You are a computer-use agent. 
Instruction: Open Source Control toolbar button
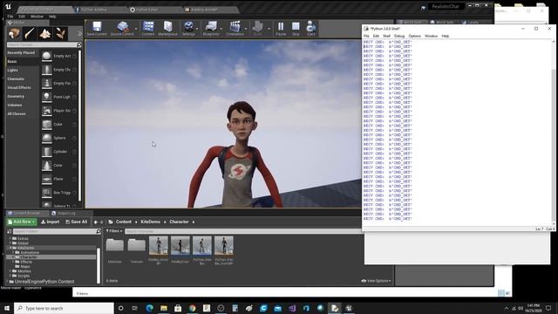click(122, 28)
